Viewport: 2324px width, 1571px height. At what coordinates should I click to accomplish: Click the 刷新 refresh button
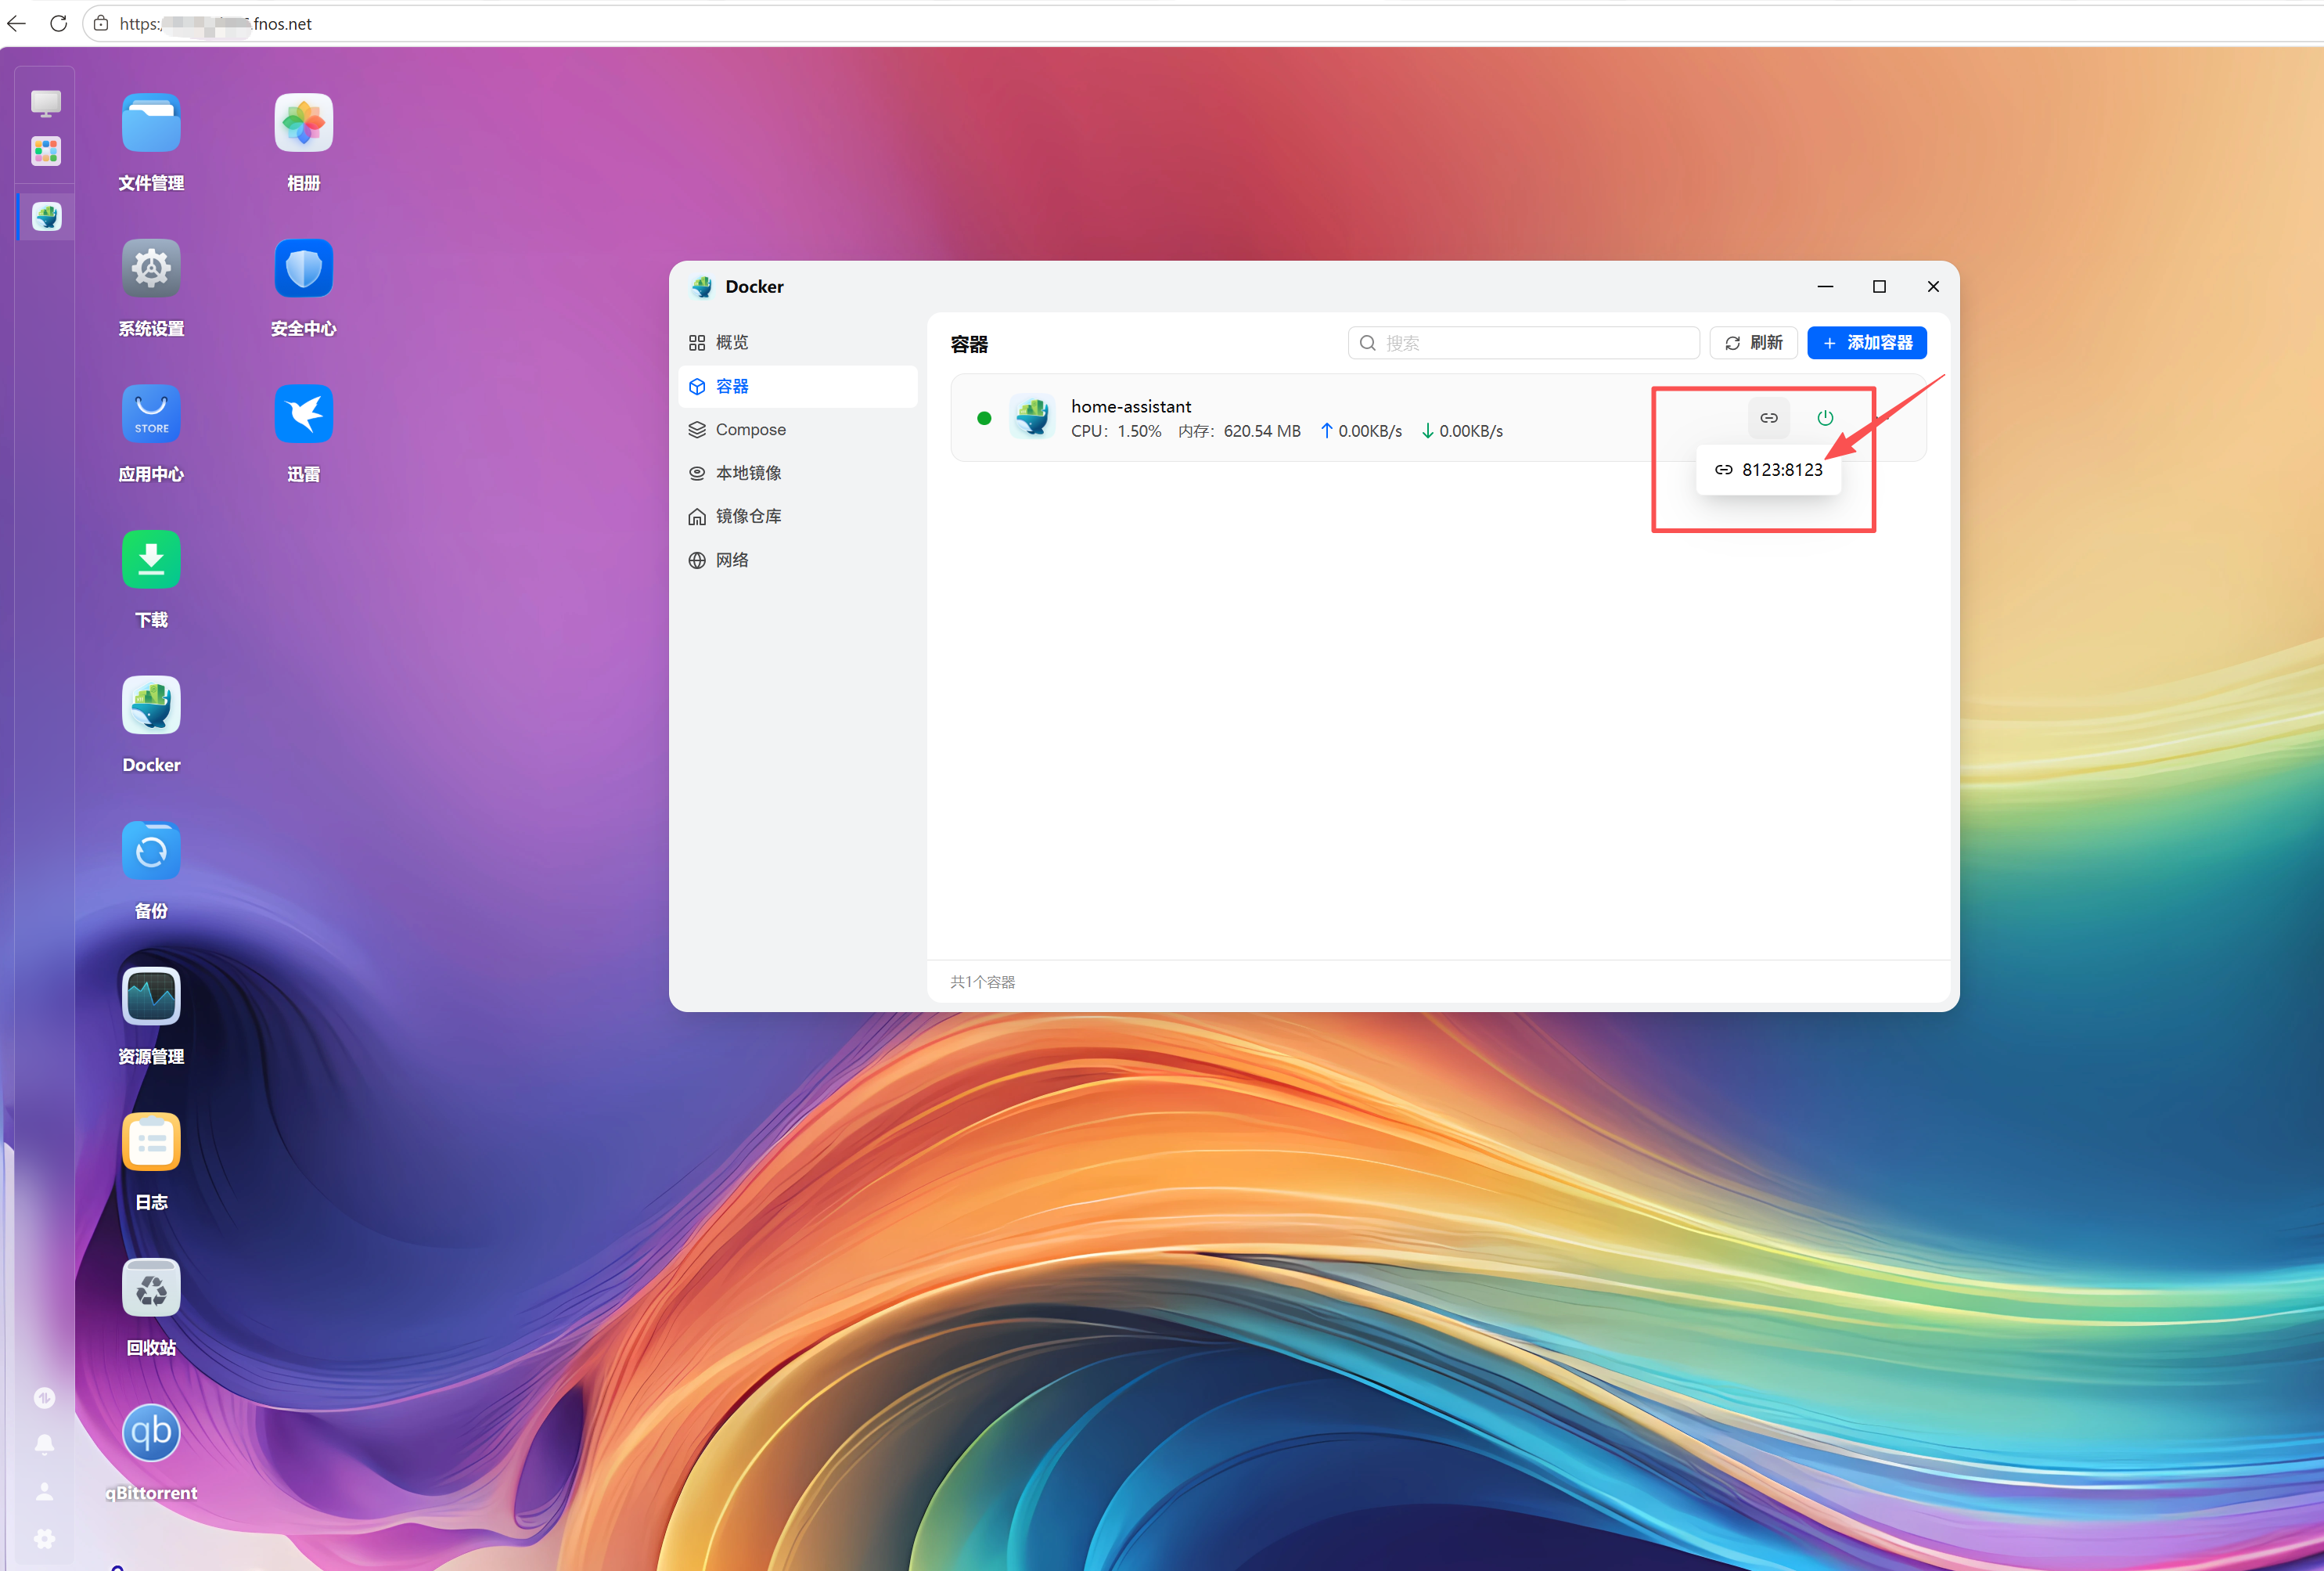coord(1753,343)
